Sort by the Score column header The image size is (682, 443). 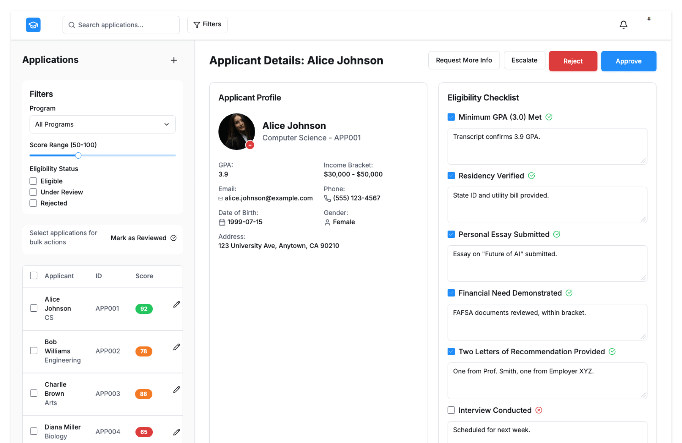(144, 276)
